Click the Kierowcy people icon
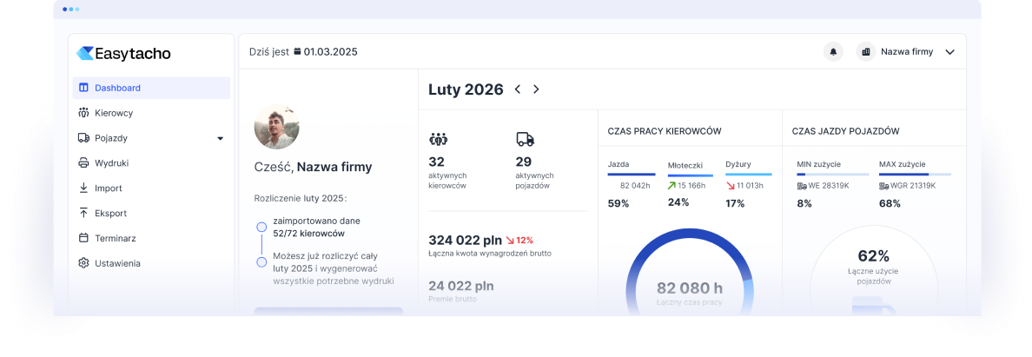Image resolution: width=1032 pixels, height=357 pixels. [x=83, y=113]
